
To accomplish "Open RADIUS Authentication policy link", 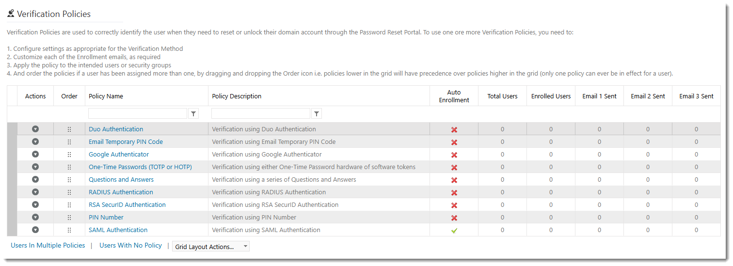I will point(121,192).
